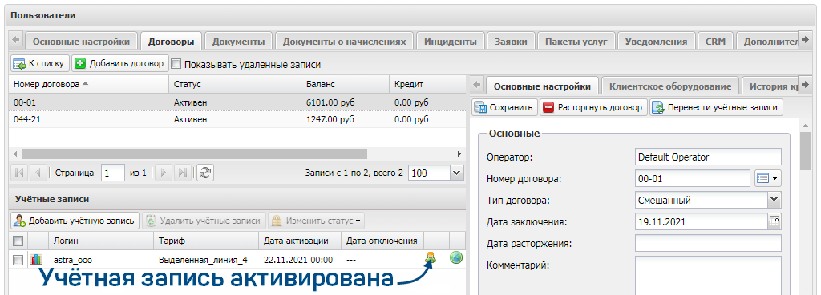Click balance 6101.00 руб cell
Image resolution: width=821 pixels, height=295 pixels.
330,102
